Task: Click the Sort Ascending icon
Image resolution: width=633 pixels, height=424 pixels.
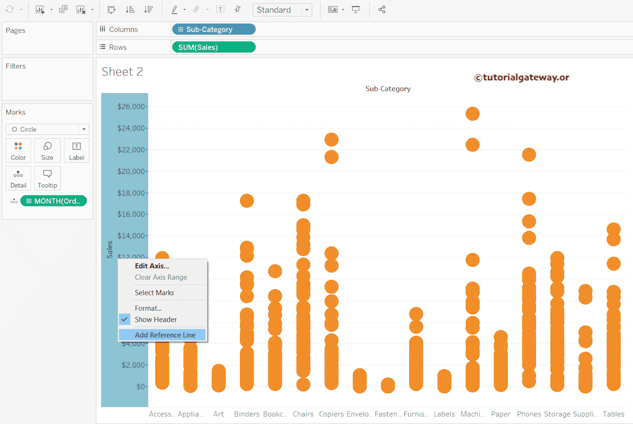Action: 130,9
